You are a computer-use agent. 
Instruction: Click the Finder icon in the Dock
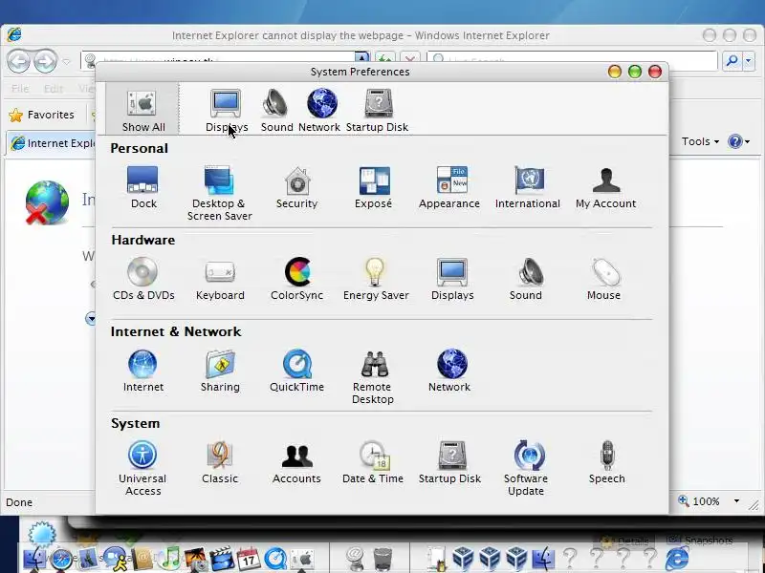click(34, 559)
